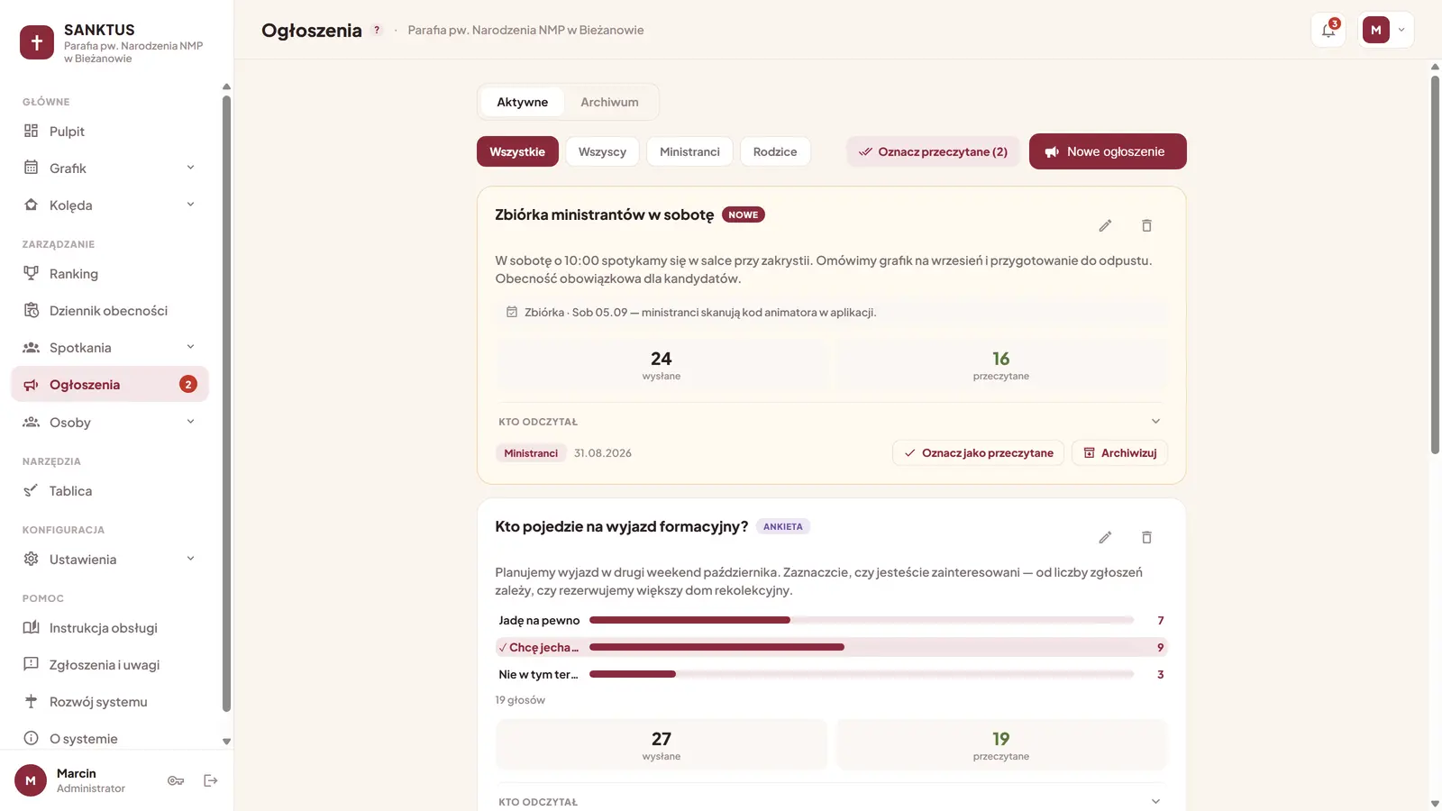This screenshot has height=811, width=1442.
Task: Edit the Zbiórka ministrantów announcement
Action: (x=1105, y=225)
